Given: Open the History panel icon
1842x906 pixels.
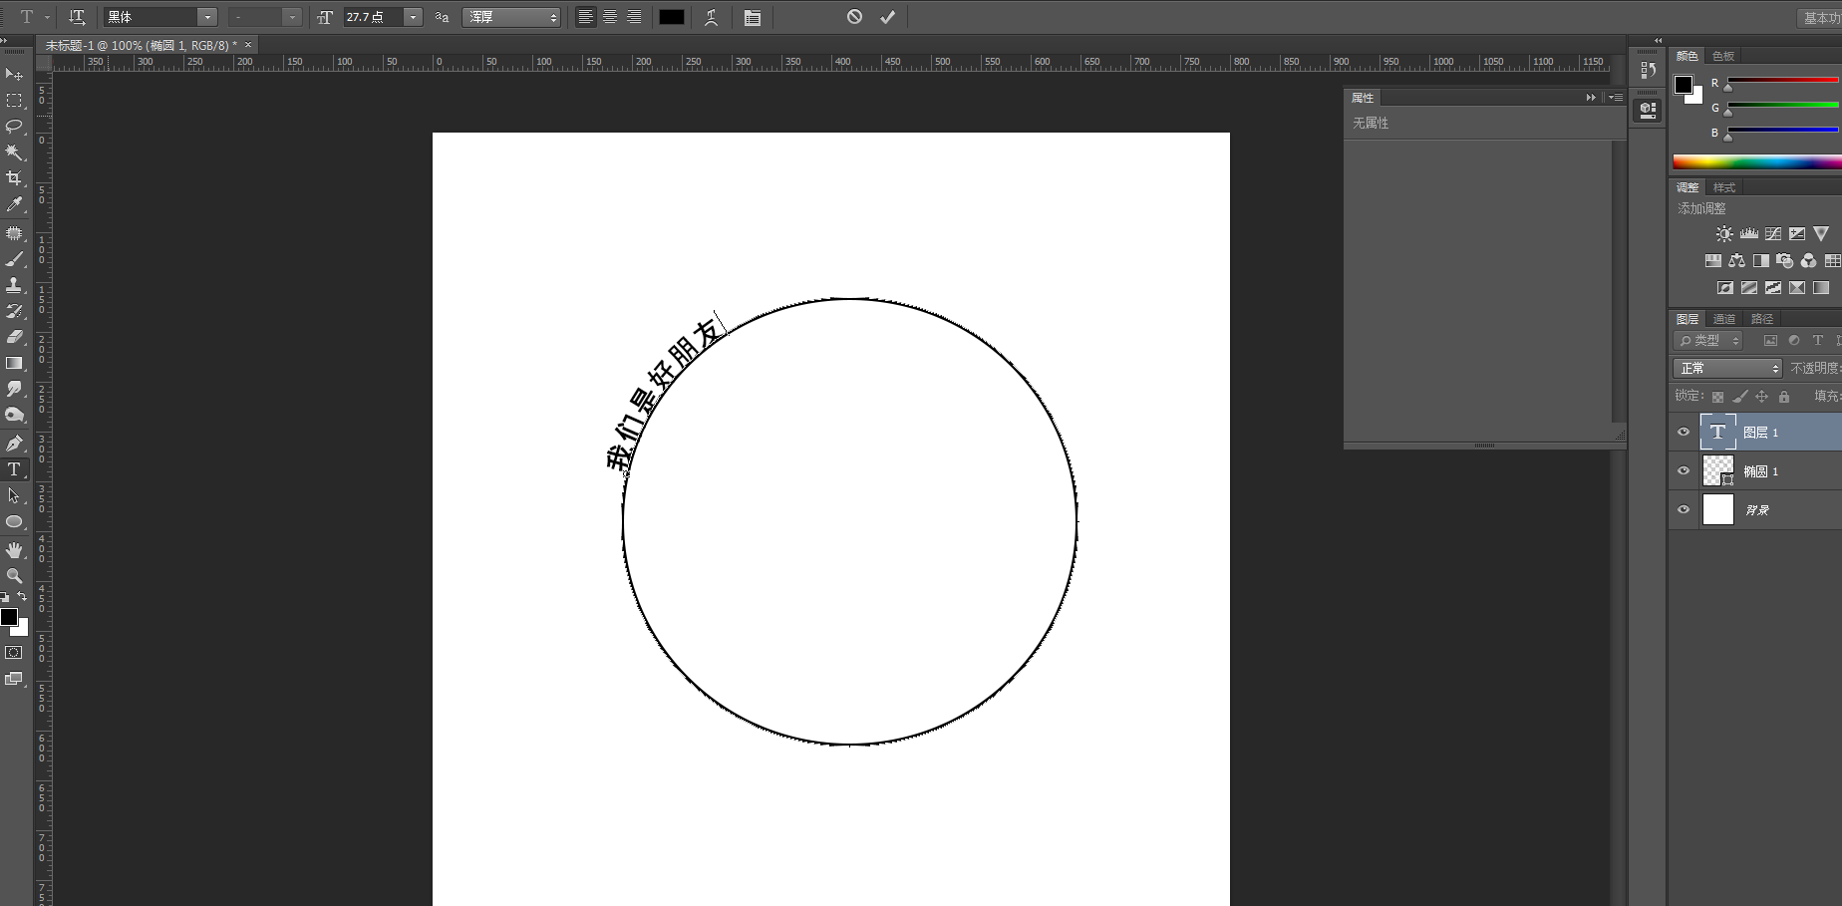Looking at the screenshot, I should [1648, 71].
